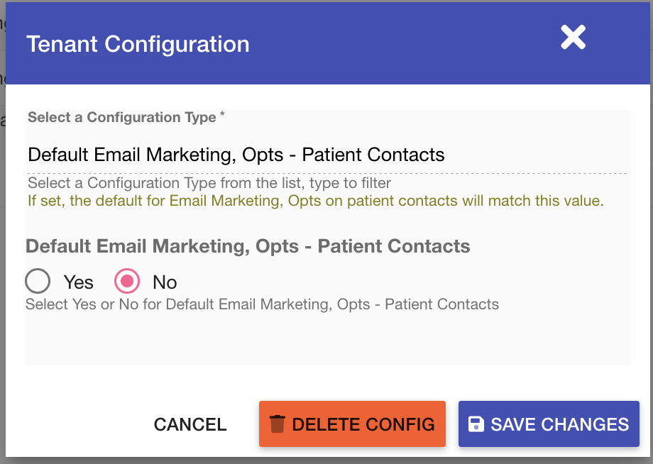Viewport: 653px width, 464px height.
Task: Click the Yes label text
Action: coord(78,282)
